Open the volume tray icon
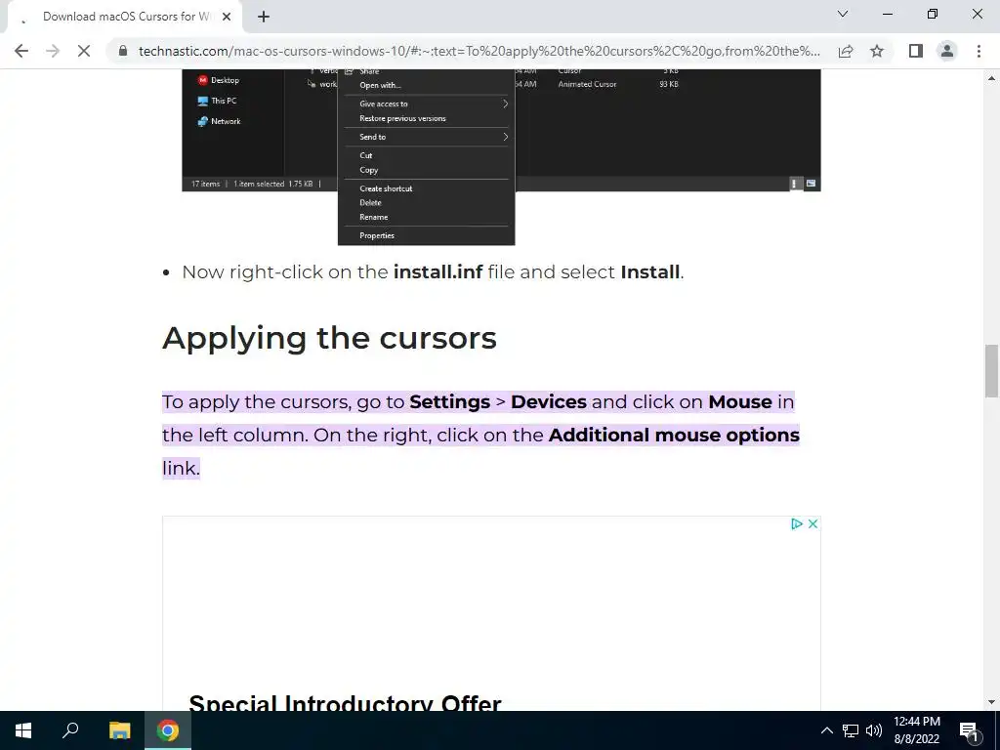 874,730
